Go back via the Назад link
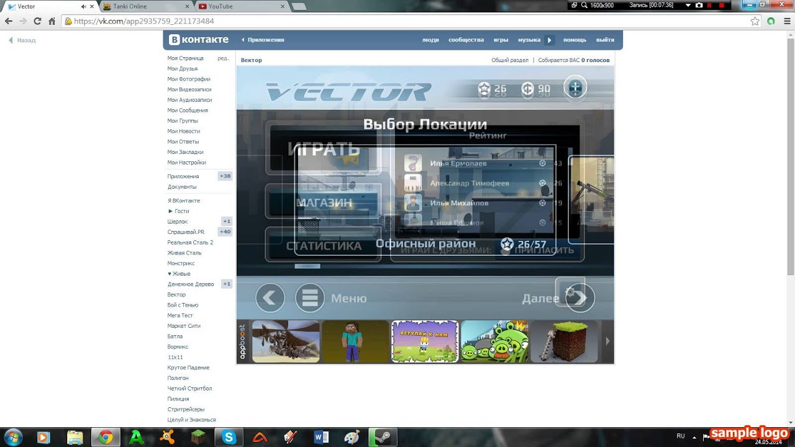795x447 pixels. pos(22,40)
